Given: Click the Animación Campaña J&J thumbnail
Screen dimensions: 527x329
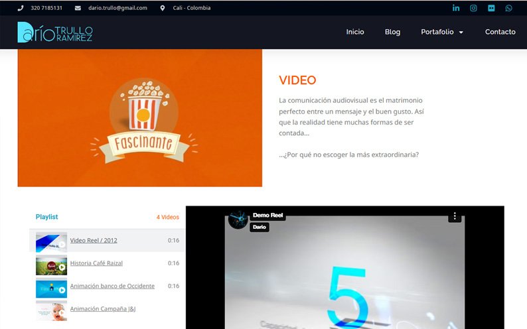Looking at the screenshot, I should pyautogui.click(x=51, y=309).
